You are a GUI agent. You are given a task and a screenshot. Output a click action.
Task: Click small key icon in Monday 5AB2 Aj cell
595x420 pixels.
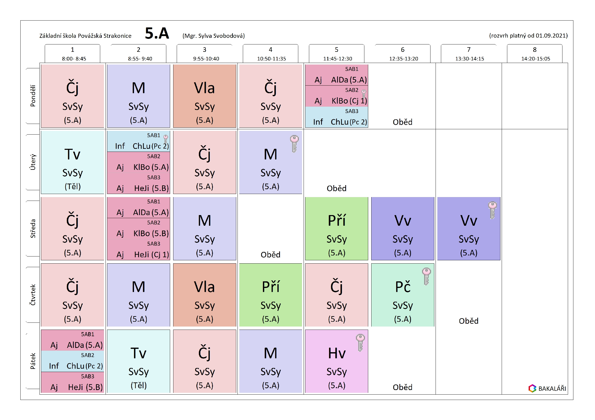[x=364, y=94]
